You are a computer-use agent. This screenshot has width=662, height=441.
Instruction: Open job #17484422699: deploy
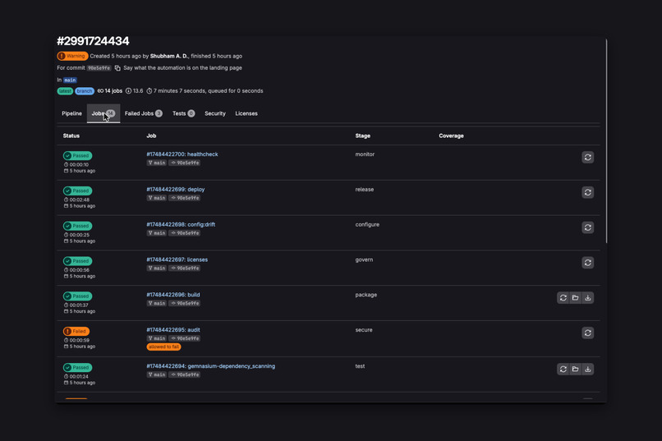pos(176,190)
